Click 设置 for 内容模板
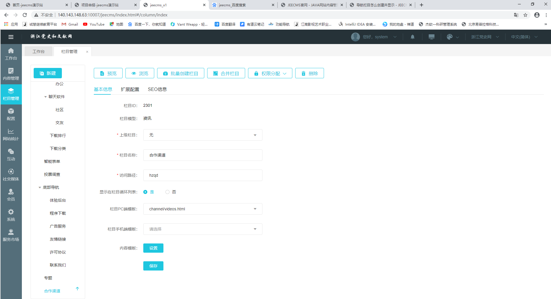The width and height of the screenshot is (551, 299). [x=153, y=248]
